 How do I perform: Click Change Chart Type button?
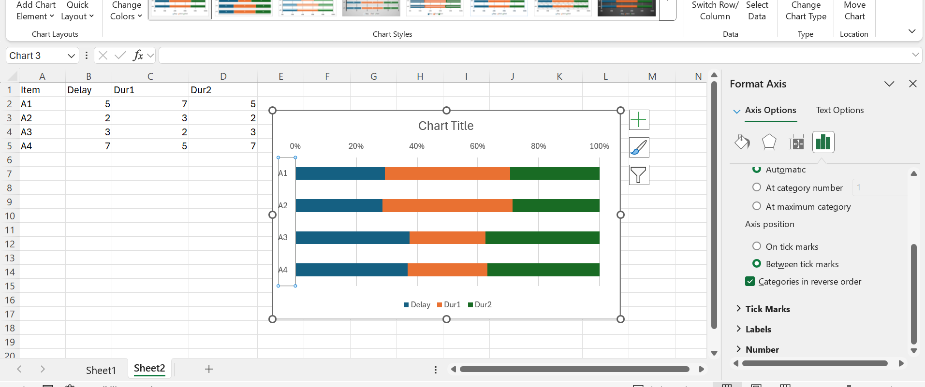806,11
